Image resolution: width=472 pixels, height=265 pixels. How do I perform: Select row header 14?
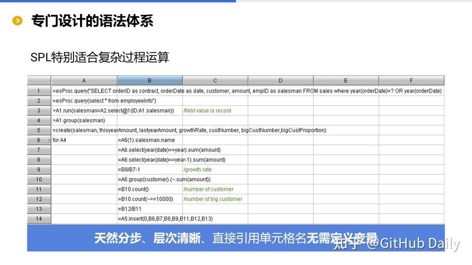(39, 219)
